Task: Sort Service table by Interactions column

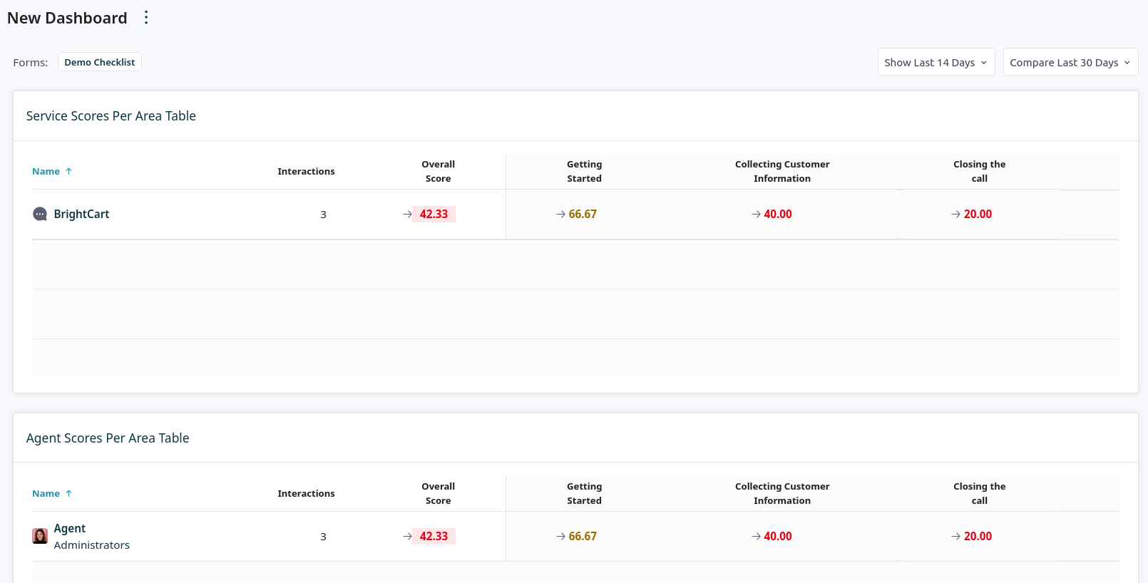Action: pos(306,172)
